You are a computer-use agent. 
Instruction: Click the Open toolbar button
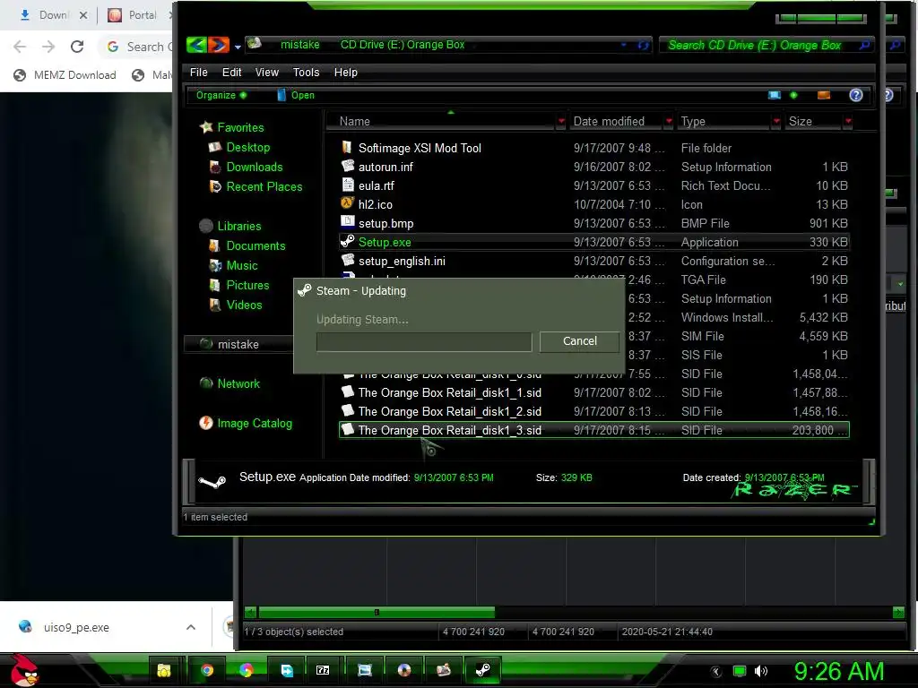[x=296, y=95]
